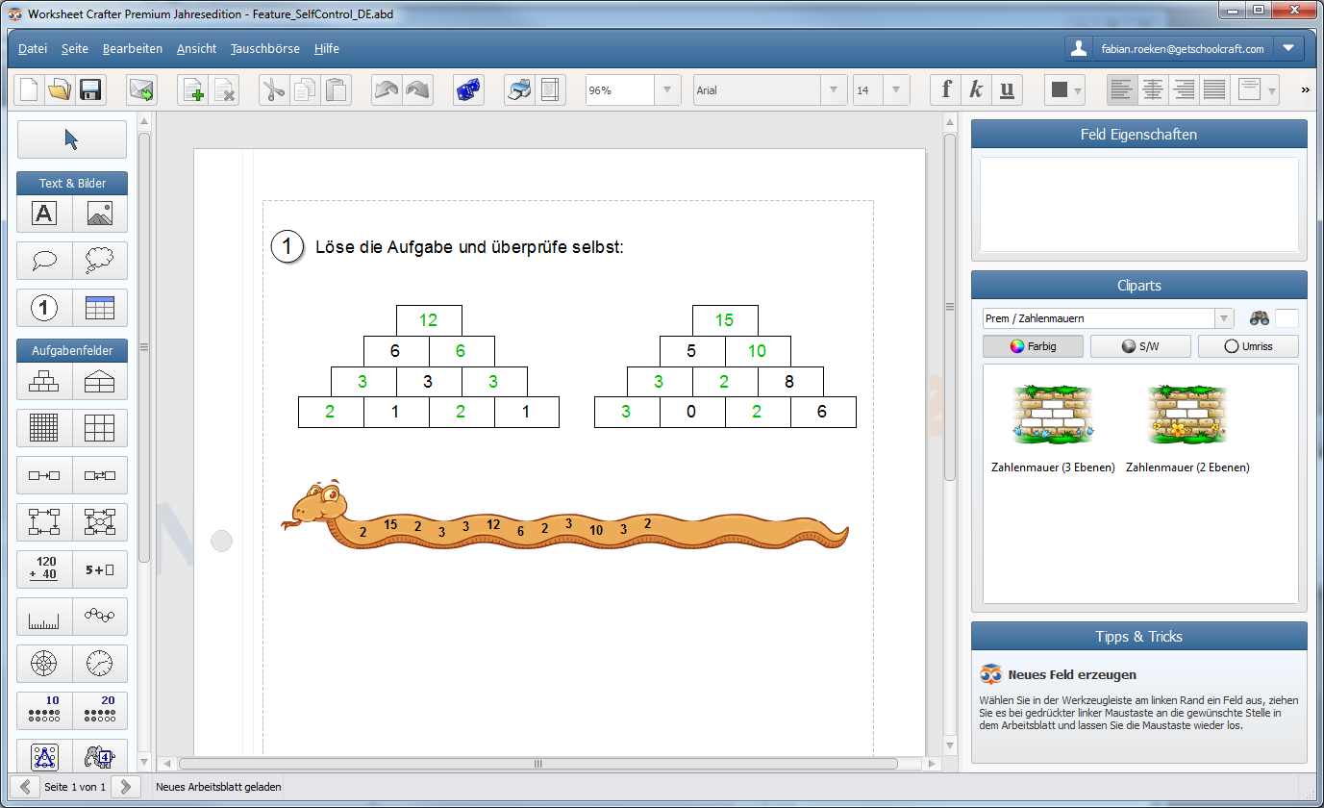Screen dimensions: 1324x808
Task: Click the scissors cut icon
Action: [x=274, y=90]
